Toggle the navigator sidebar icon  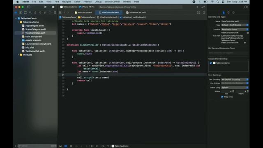[x=28, y=7]
